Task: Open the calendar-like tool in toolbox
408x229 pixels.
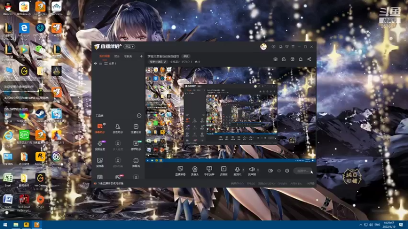Action: tap(136, 162)
